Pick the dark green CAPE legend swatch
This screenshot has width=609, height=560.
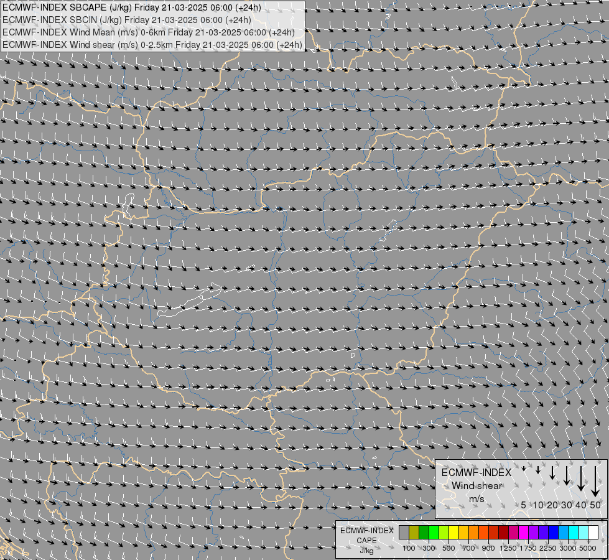[424, 532]
